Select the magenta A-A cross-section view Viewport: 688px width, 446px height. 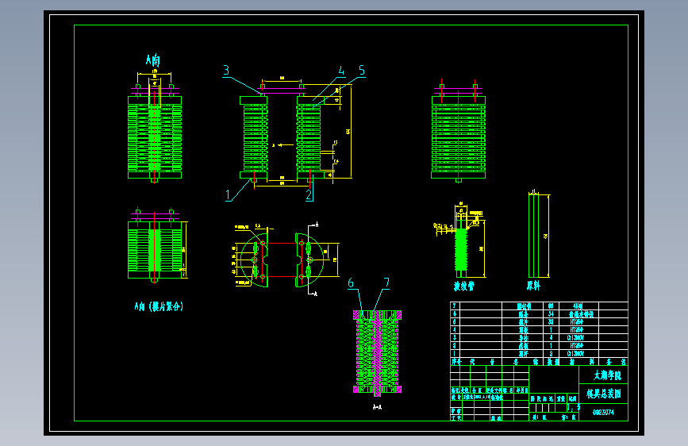[378, 352]
